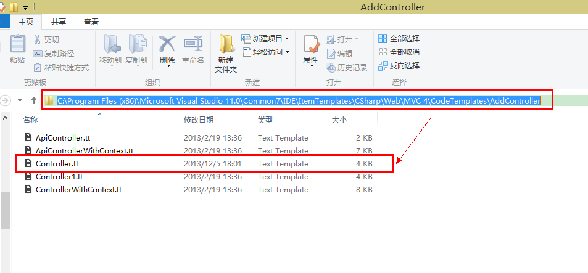Click the Paste (粘贴) clipboard icon
The height and width of the screenshot is (273, 588).
pyautogui.click(x=18, y=44)
